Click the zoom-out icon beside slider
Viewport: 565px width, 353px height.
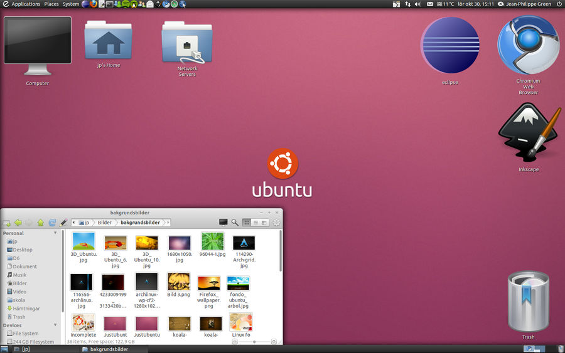(235, 342)
